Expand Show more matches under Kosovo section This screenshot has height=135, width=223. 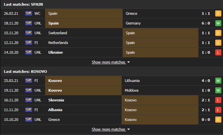tap(110, 129)
